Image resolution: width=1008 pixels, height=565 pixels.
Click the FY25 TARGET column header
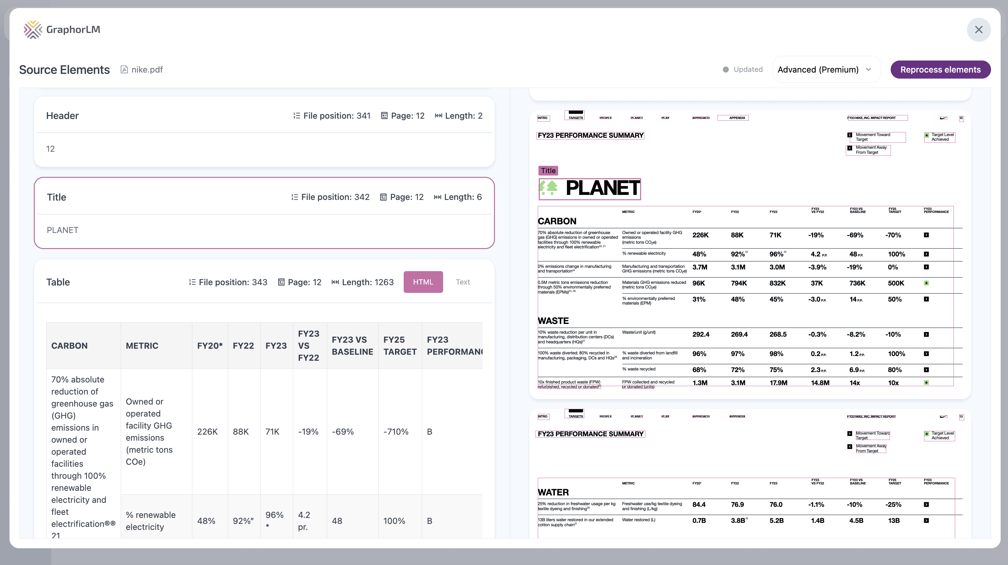pos(400,346)
